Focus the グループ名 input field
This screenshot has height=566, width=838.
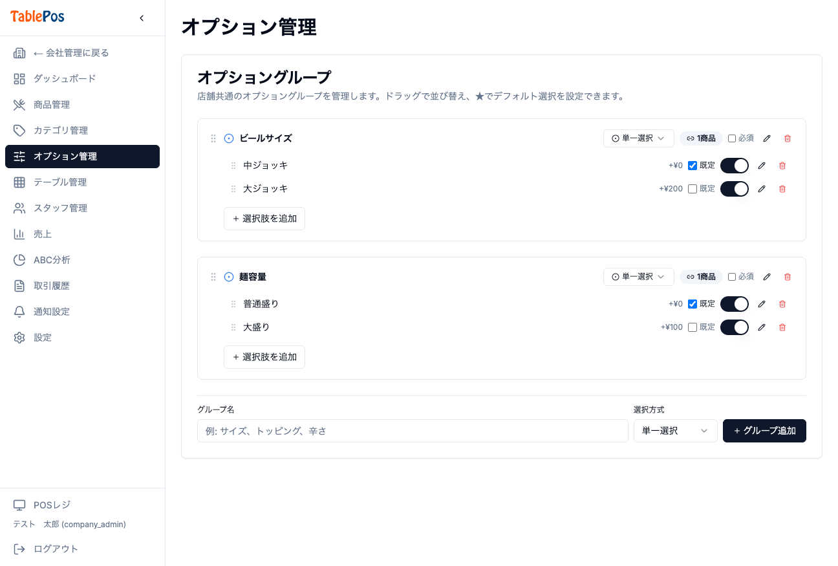pyautogui.click(x=413, y=431)
